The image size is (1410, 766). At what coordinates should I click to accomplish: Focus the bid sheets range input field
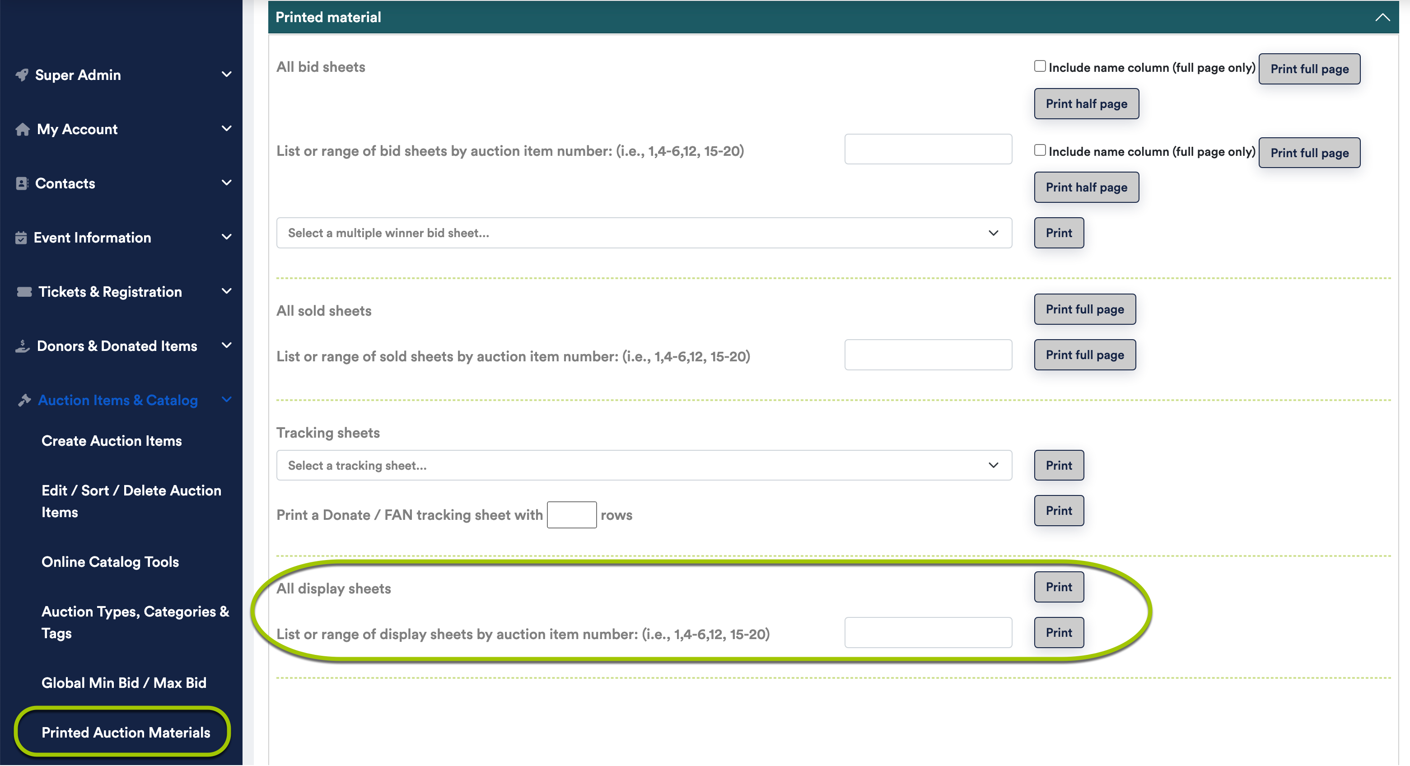click(x=928, y=149)
